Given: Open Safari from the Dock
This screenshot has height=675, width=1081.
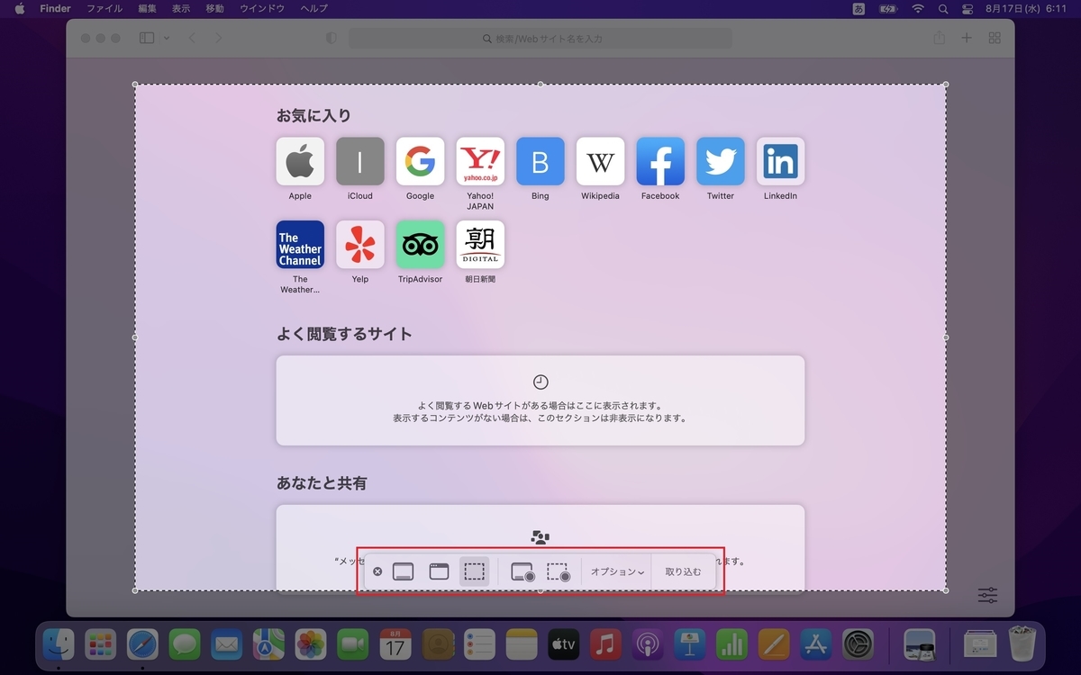Looking at the screenshot, I should tap(142, 644).
